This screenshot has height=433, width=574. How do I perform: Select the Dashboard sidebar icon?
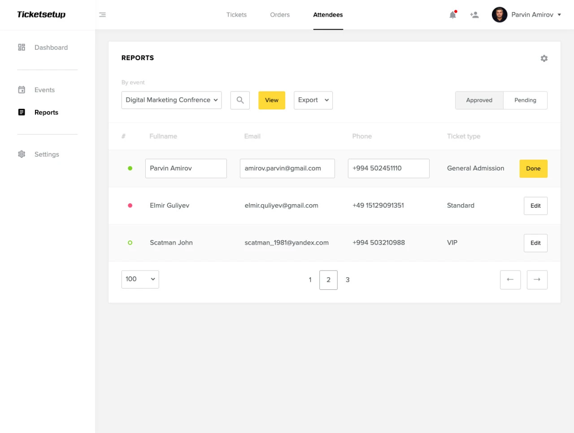pos(22,47)
